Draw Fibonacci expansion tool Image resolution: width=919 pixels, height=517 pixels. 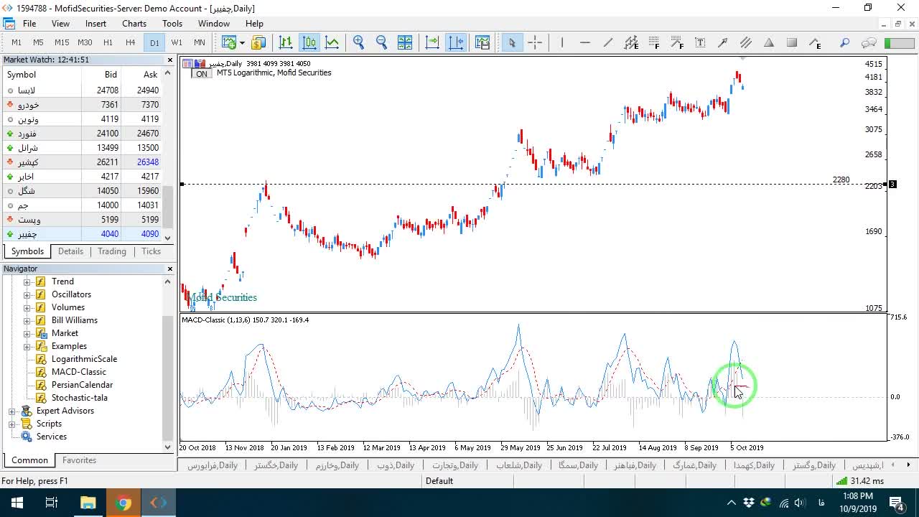[677, 42]
